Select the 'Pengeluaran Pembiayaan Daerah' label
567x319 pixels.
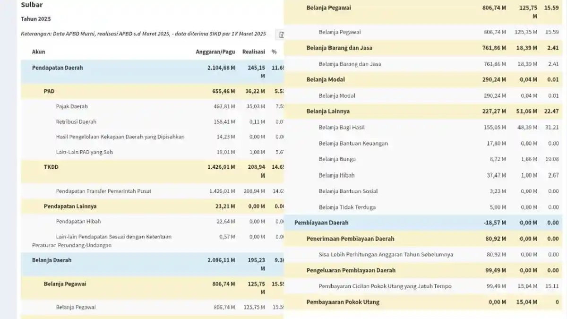point(351,271)
